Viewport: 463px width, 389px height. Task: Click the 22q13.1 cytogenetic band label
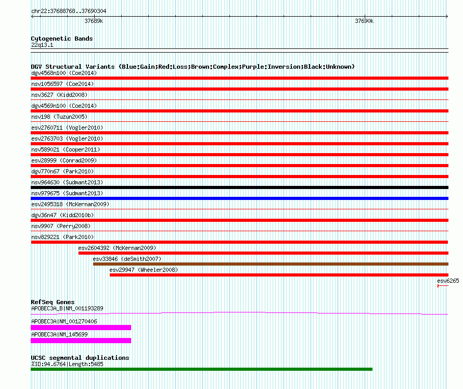(x=42, y=45)
